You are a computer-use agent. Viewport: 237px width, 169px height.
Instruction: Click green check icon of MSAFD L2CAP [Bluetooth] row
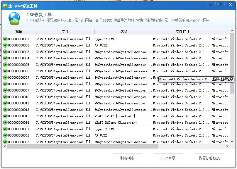(x=5, y=116)
